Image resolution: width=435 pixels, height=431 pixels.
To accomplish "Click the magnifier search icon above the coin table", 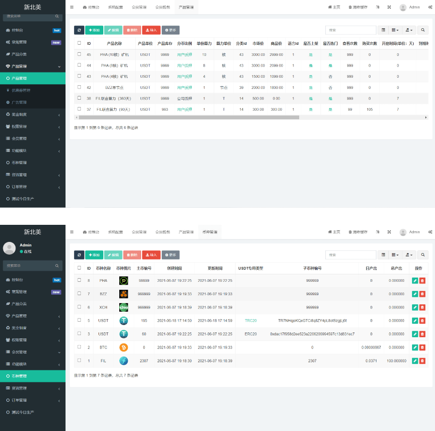I will (x=423, y=255).
